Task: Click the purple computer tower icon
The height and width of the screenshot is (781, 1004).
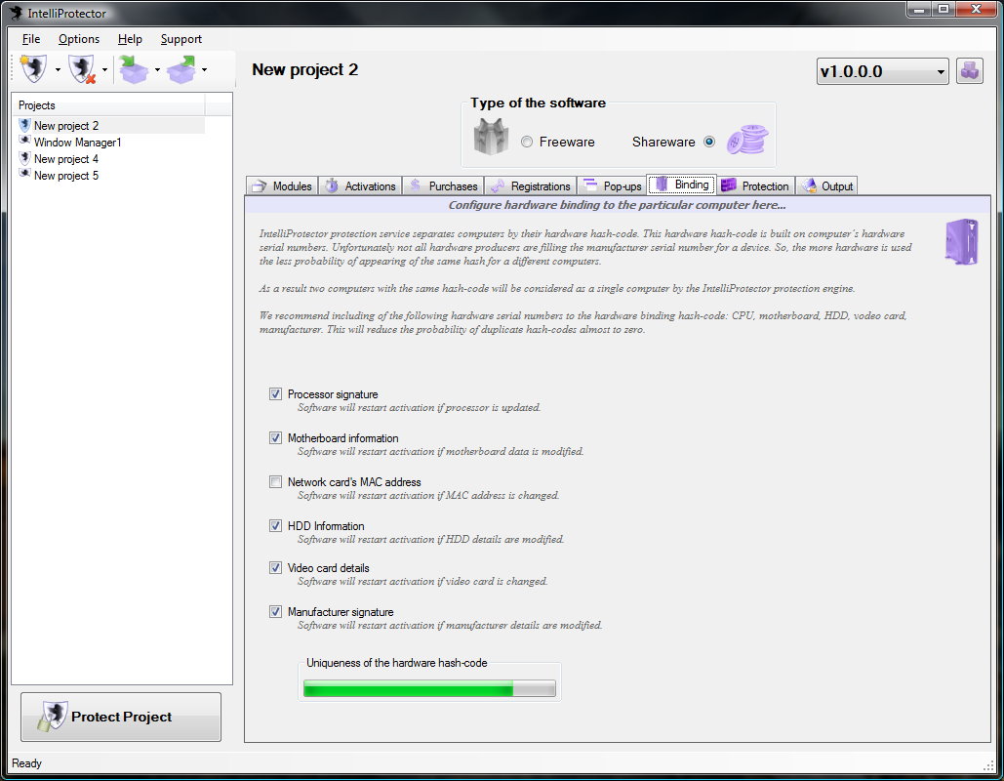Action: point(961,241)
